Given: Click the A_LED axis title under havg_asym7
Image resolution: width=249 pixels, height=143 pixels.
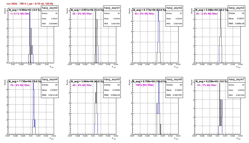Looking at the screenshot, I should (238, 138).
